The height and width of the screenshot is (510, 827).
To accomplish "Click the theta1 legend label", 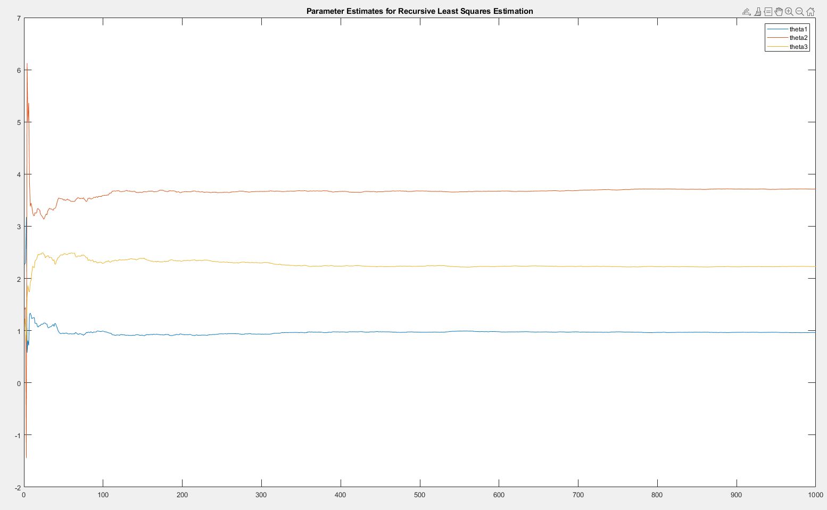I will pyautogui.click(x=798, y=29).
